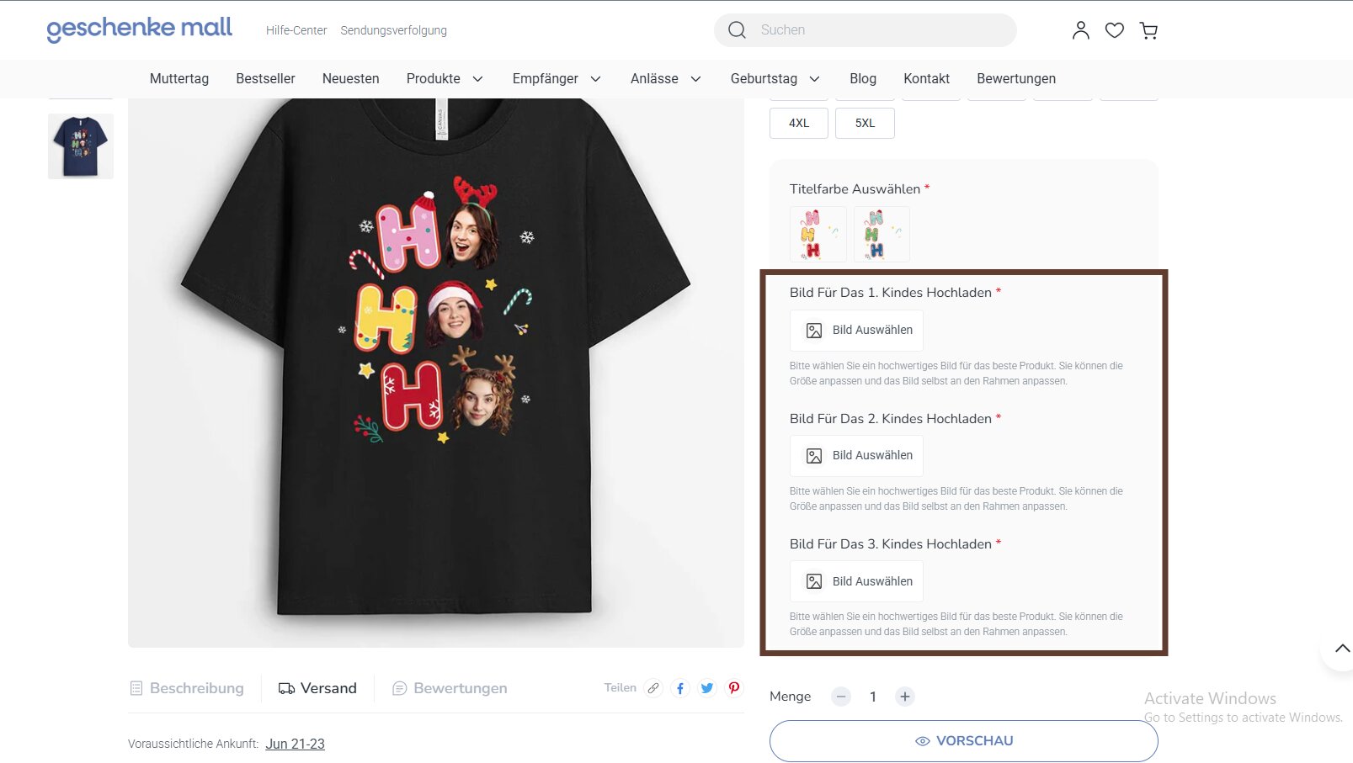Click the geschenke mall logo

(140, 29)
